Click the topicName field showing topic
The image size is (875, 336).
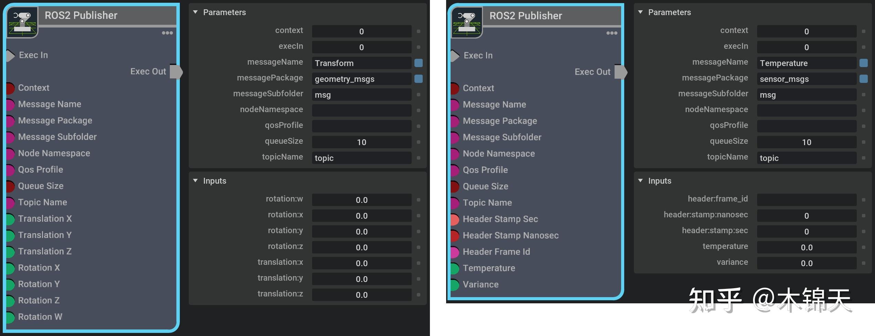point(361,158)
